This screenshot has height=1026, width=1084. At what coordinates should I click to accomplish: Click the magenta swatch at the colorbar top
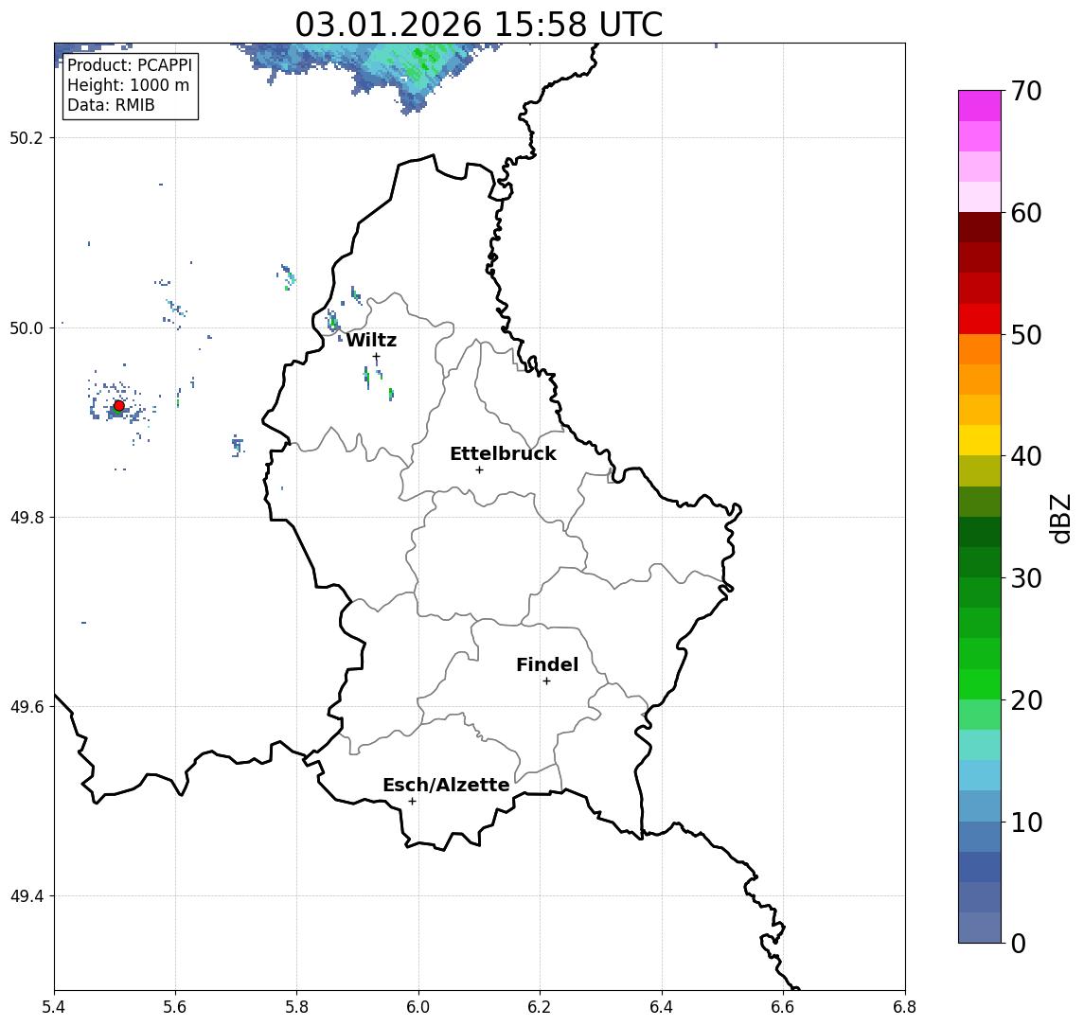[x=980, y=106]
